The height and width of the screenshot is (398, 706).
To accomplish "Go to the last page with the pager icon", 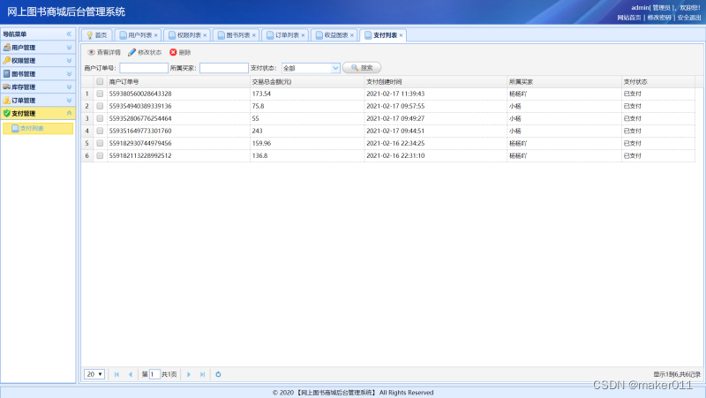I will (203, 374).
